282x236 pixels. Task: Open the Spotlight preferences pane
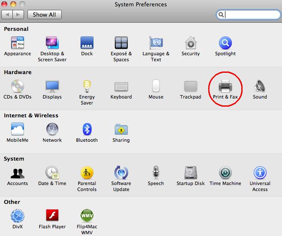coord(225,43)
